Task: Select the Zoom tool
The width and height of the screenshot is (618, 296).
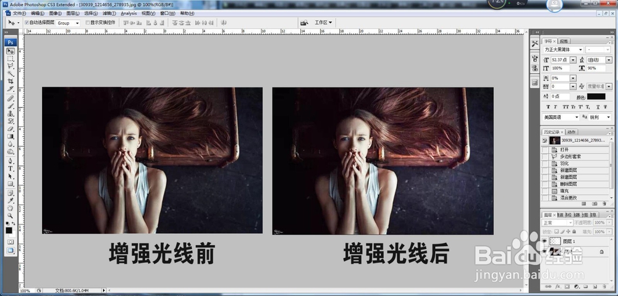Action: point(11,216)
